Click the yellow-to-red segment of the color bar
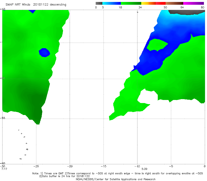 coord(153,3)
